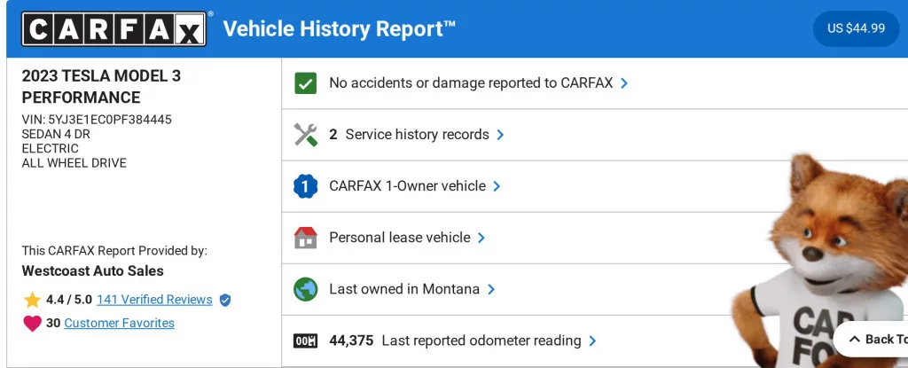Expand the personal lease vehicle chevron
The height and width of the screenshot is (368, 908).
481,238
